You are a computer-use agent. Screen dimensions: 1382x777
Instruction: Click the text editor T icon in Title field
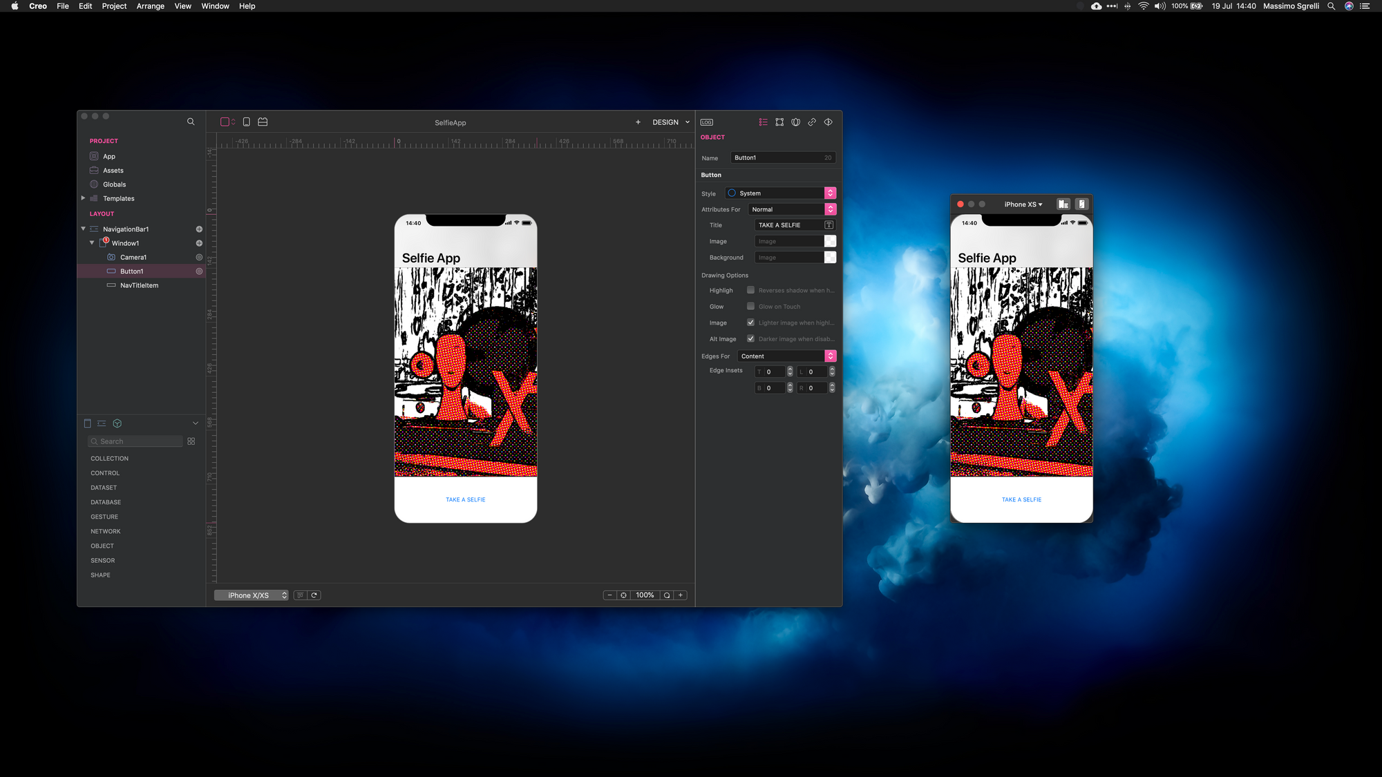click(x=829, y=225)
